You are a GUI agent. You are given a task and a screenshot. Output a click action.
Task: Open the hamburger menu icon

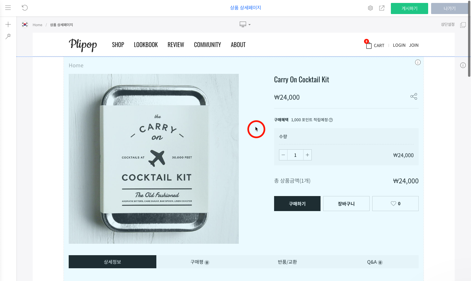click(8, 8)
